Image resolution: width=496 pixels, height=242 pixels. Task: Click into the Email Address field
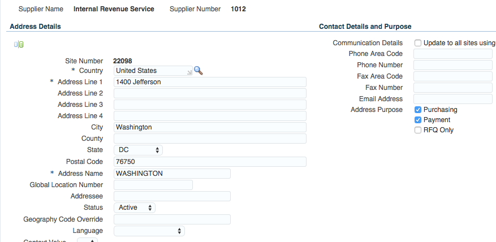[452, 99]
